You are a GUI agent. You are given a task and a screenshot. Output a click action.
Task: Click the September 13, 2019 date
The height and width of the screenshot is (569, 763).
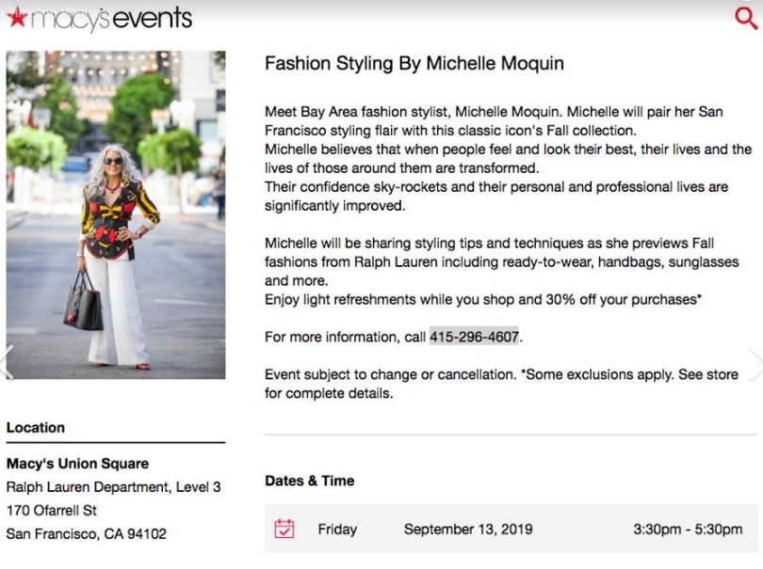tap(467, 529)
